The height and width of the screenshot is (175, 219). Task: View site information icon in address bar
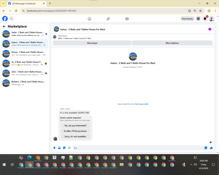pos(23,11)
